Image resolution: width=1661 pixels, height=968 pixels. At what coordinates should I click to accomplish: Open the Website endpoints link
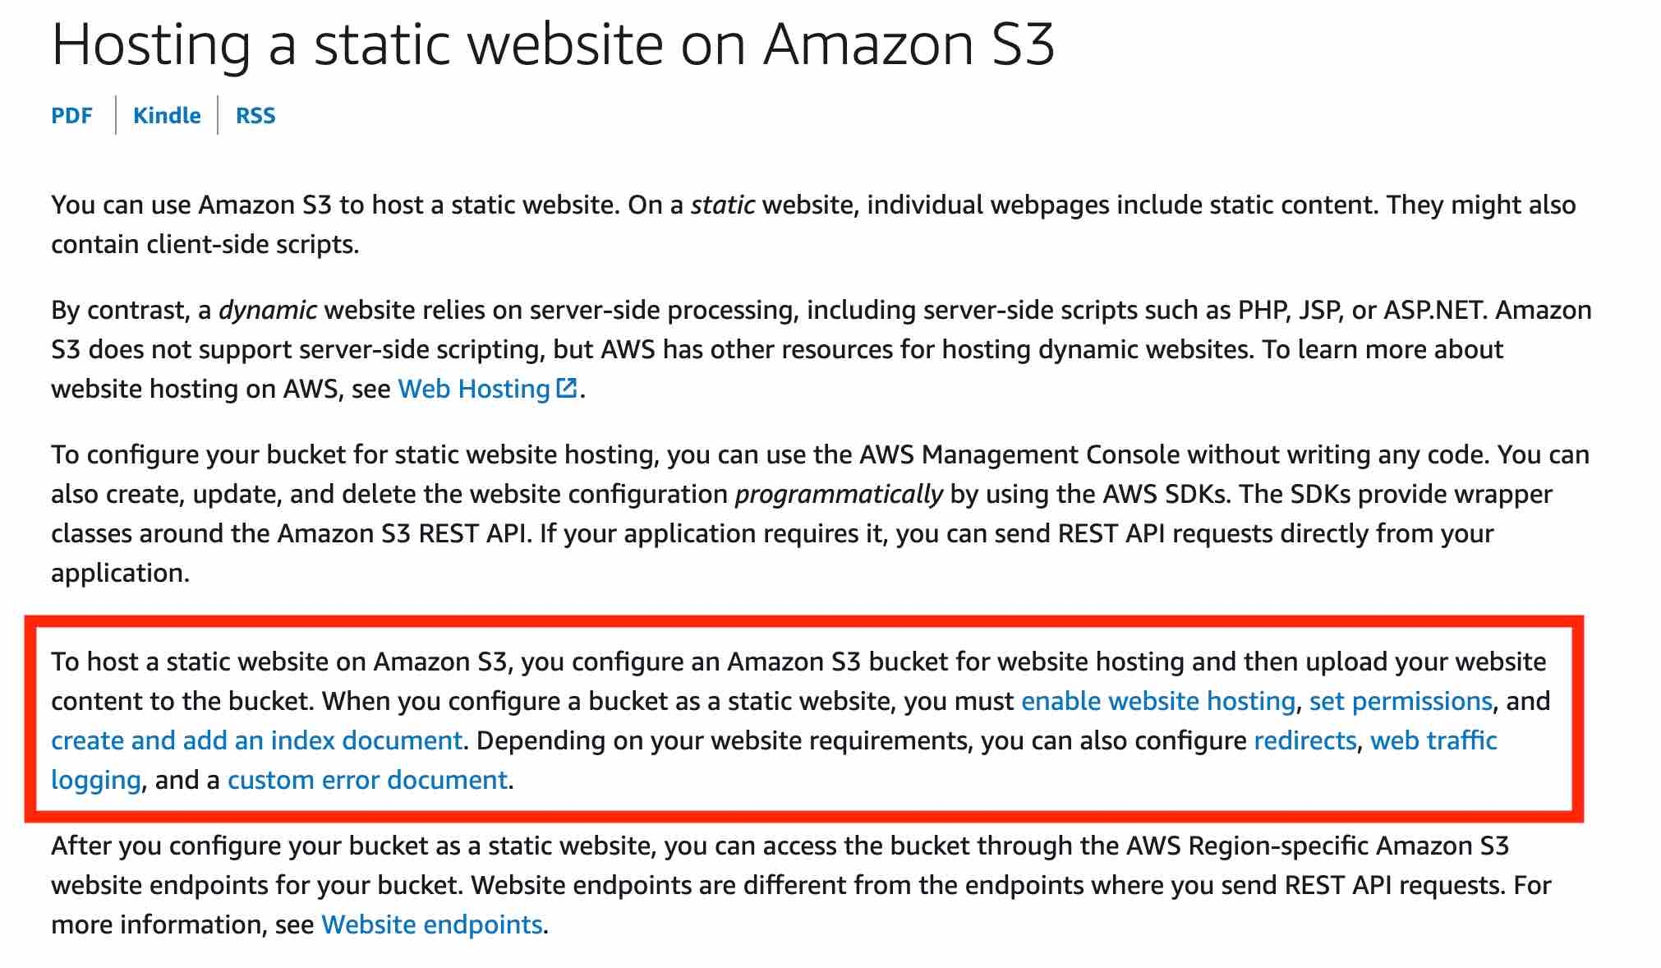[432, 924]
